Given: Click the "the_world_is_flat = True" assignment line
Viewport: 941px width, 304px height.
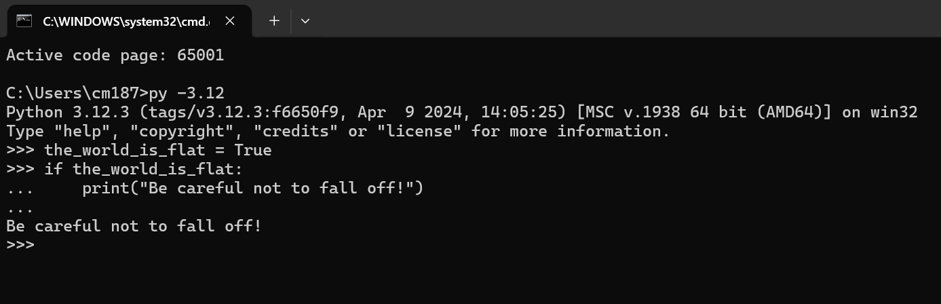Looking at the screenshot, I should (x=157, y=150).
